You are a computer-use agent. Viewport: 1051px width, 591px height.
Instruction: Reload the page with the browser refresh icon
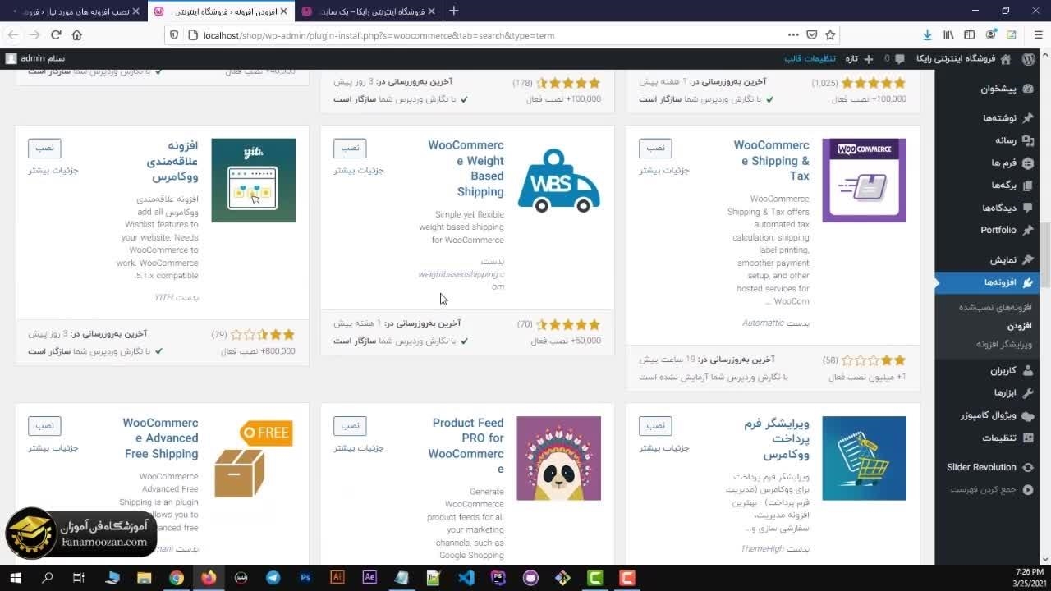pyautogui.click(x=56, y=35)
